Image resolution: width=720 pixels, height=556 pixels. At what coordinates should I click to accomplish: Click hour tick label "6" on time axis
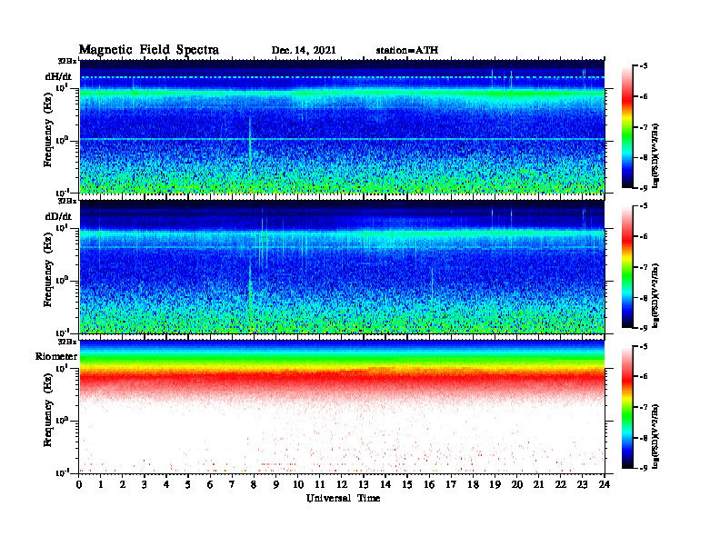(x=210, y=485)
